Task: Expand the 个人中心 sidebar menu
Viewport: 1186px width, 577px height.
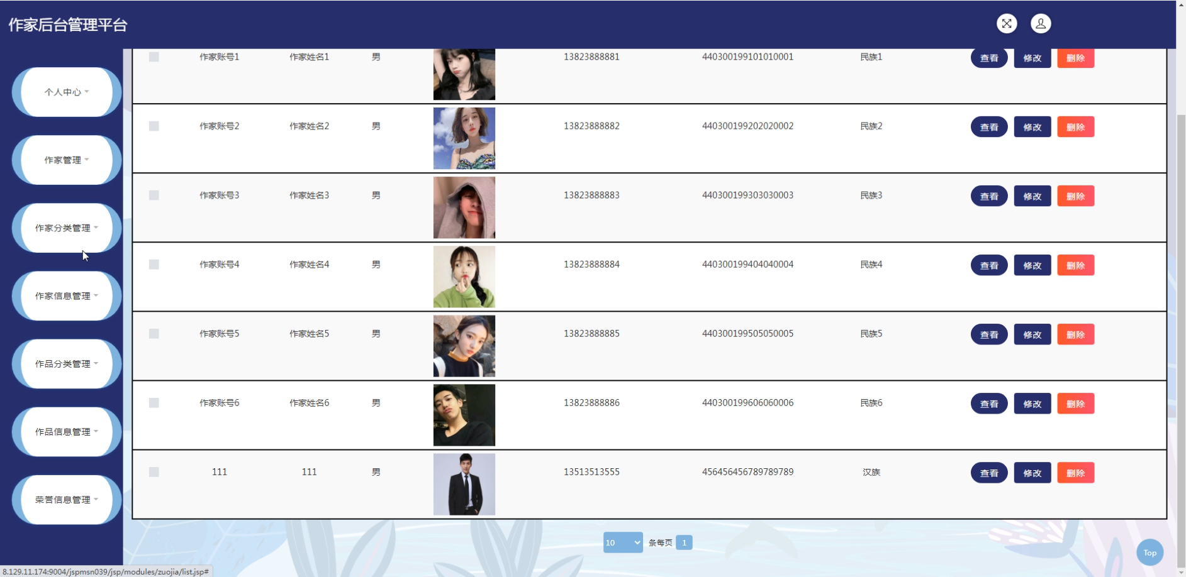Action: coord(67,92)
